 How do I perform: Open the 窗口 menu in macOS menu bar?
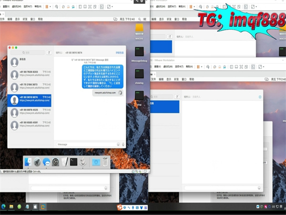coord(31,19)
